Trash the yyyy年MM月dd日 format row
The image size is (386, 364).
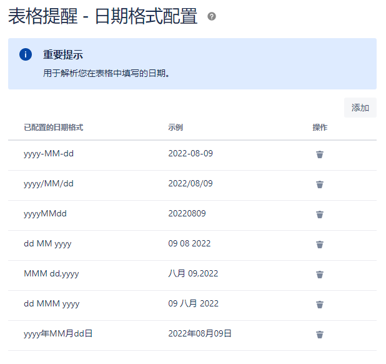click(320, 335)
